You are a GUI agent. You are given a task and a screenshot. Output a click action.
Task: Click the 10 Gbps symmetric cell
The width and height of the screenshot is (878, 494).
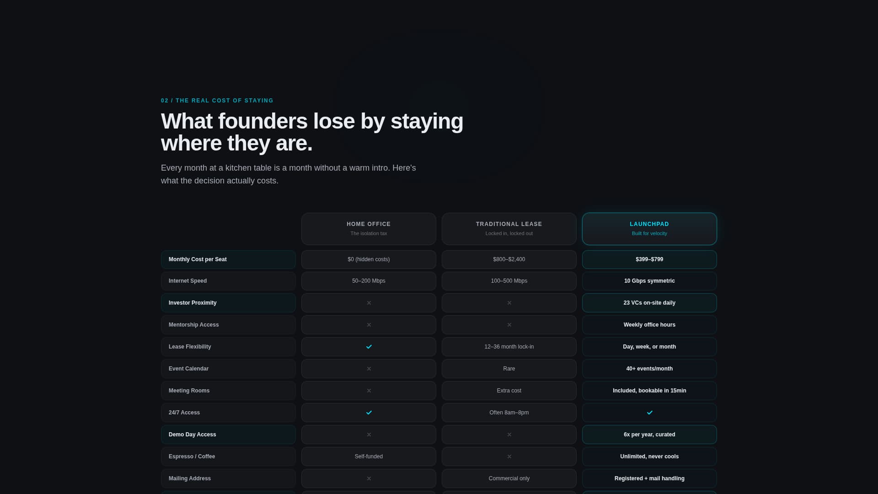click(649, 281)
